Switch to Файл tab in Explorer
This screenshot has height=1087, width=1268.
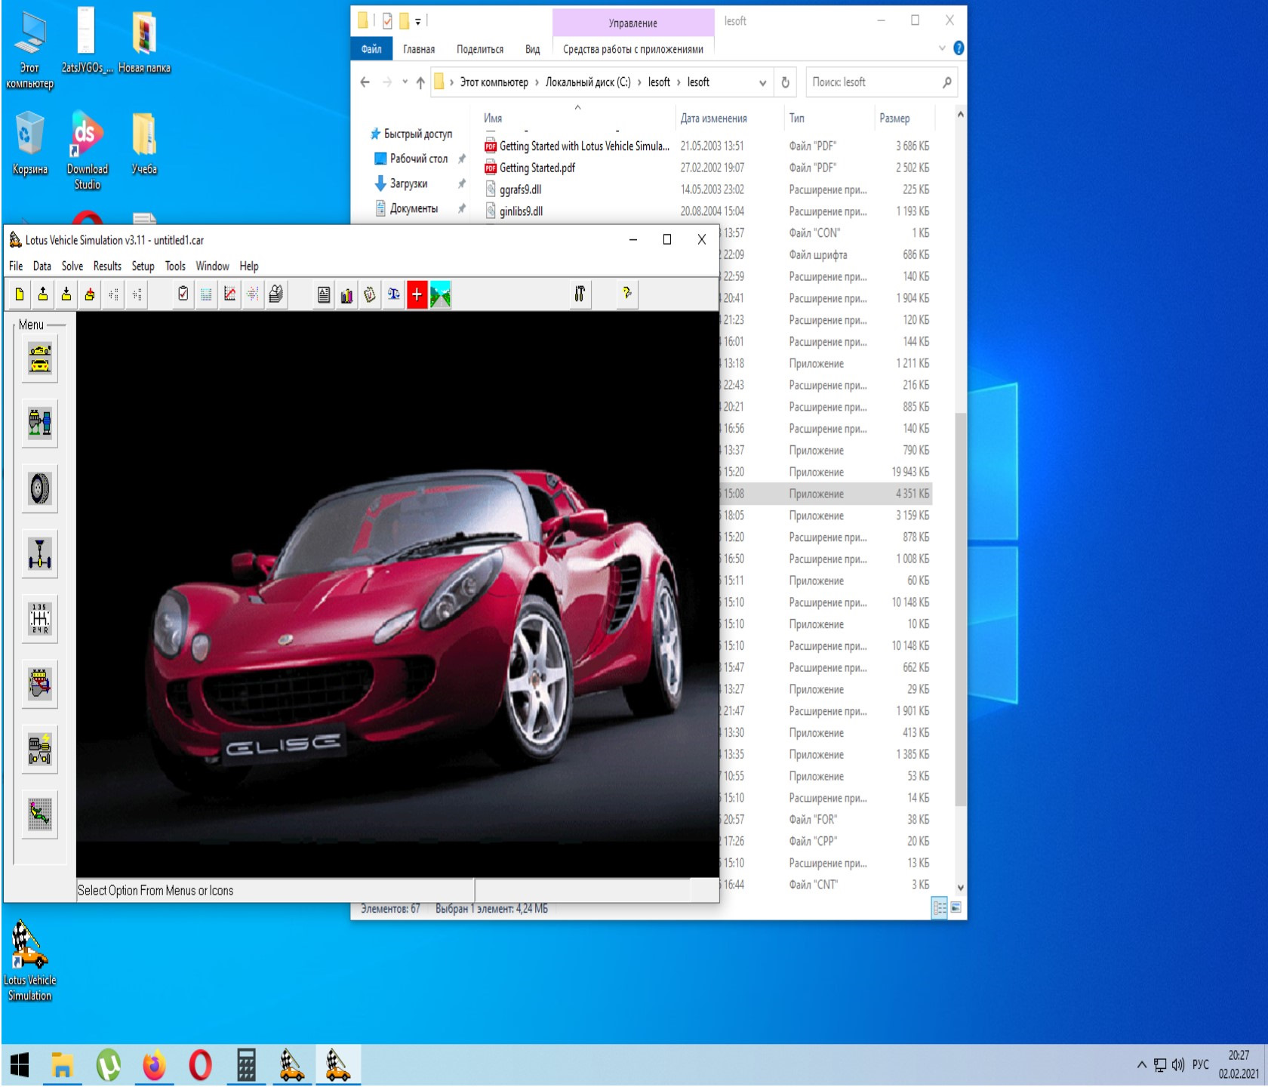click(x=371, y=49)
